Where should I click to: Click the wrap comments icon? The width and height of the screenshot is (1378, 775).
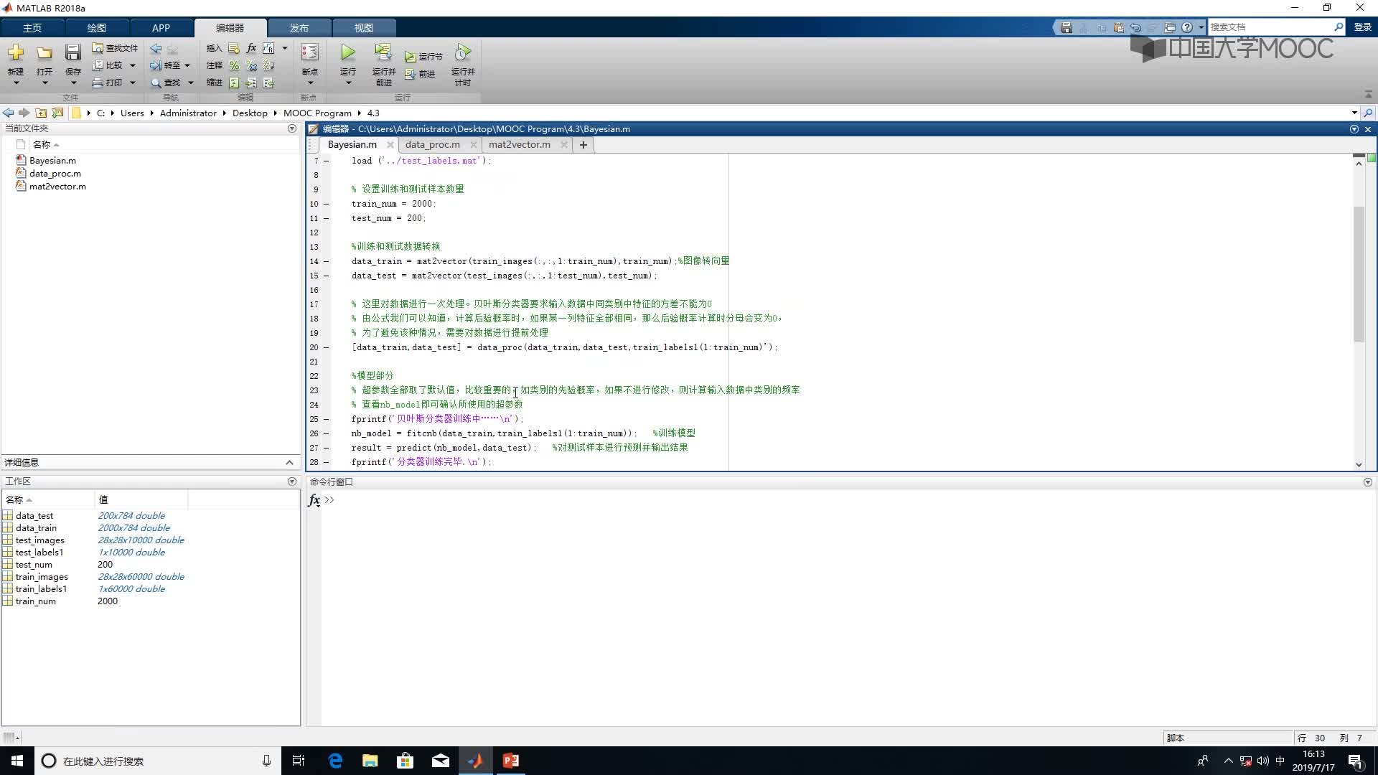(x=268, y=65)
